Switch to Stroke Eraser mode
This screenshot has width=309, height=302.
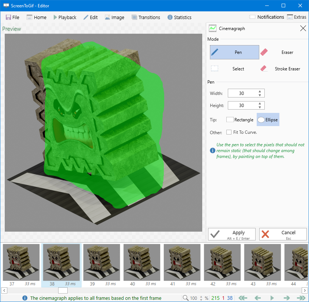[283, 69]
